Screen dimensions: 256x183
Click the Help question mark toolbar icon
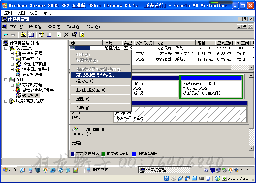click(41, 35)
